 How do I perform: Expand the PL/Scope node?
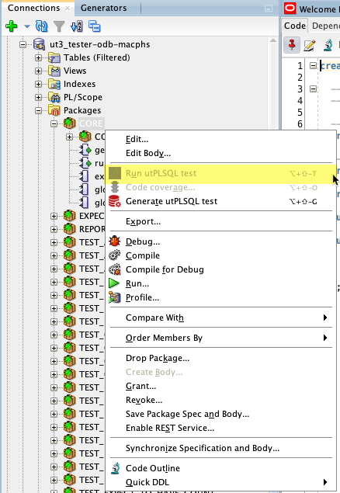point(38,97)
